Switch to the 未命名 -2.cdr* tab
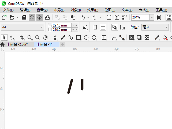This screenshot has height=129, width=172. click(17, 44)
